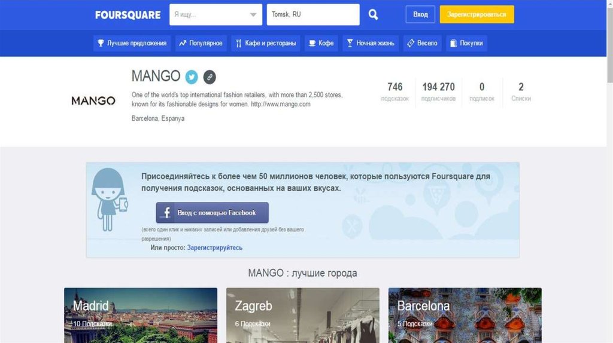The image size is (613, 343).
Task: Click the MANGO brand logo image
Action: point(93,100)
